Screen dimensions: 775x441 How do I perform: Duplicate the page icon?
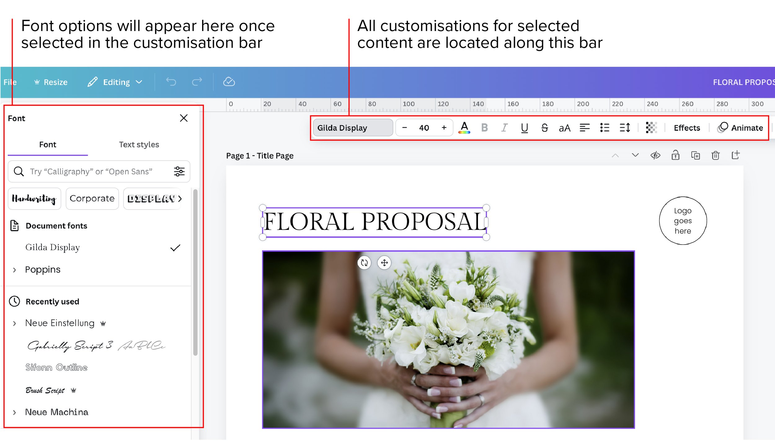695,155
